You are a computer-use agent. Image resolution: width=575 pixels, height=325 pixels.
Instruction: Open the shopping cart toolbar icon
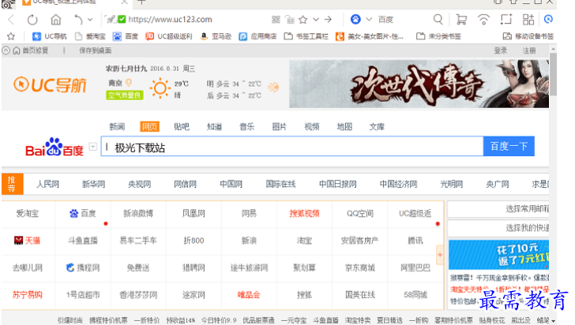(x=461, y=20)
